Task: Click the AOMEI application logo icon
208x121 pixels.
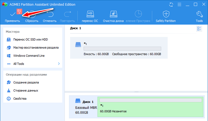Action: tap(5, 4)
